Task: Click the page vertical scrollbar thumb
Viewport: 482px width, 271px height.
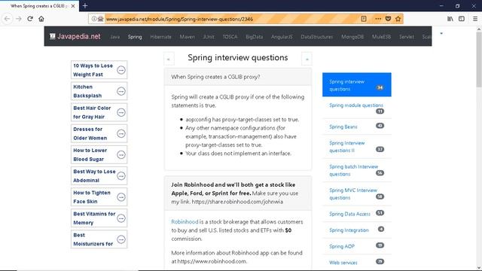Action: click(479, 59)
